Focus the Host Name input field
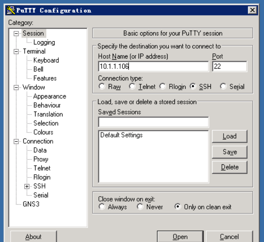Screen dimensions: 264x242 tap(153, 66)
